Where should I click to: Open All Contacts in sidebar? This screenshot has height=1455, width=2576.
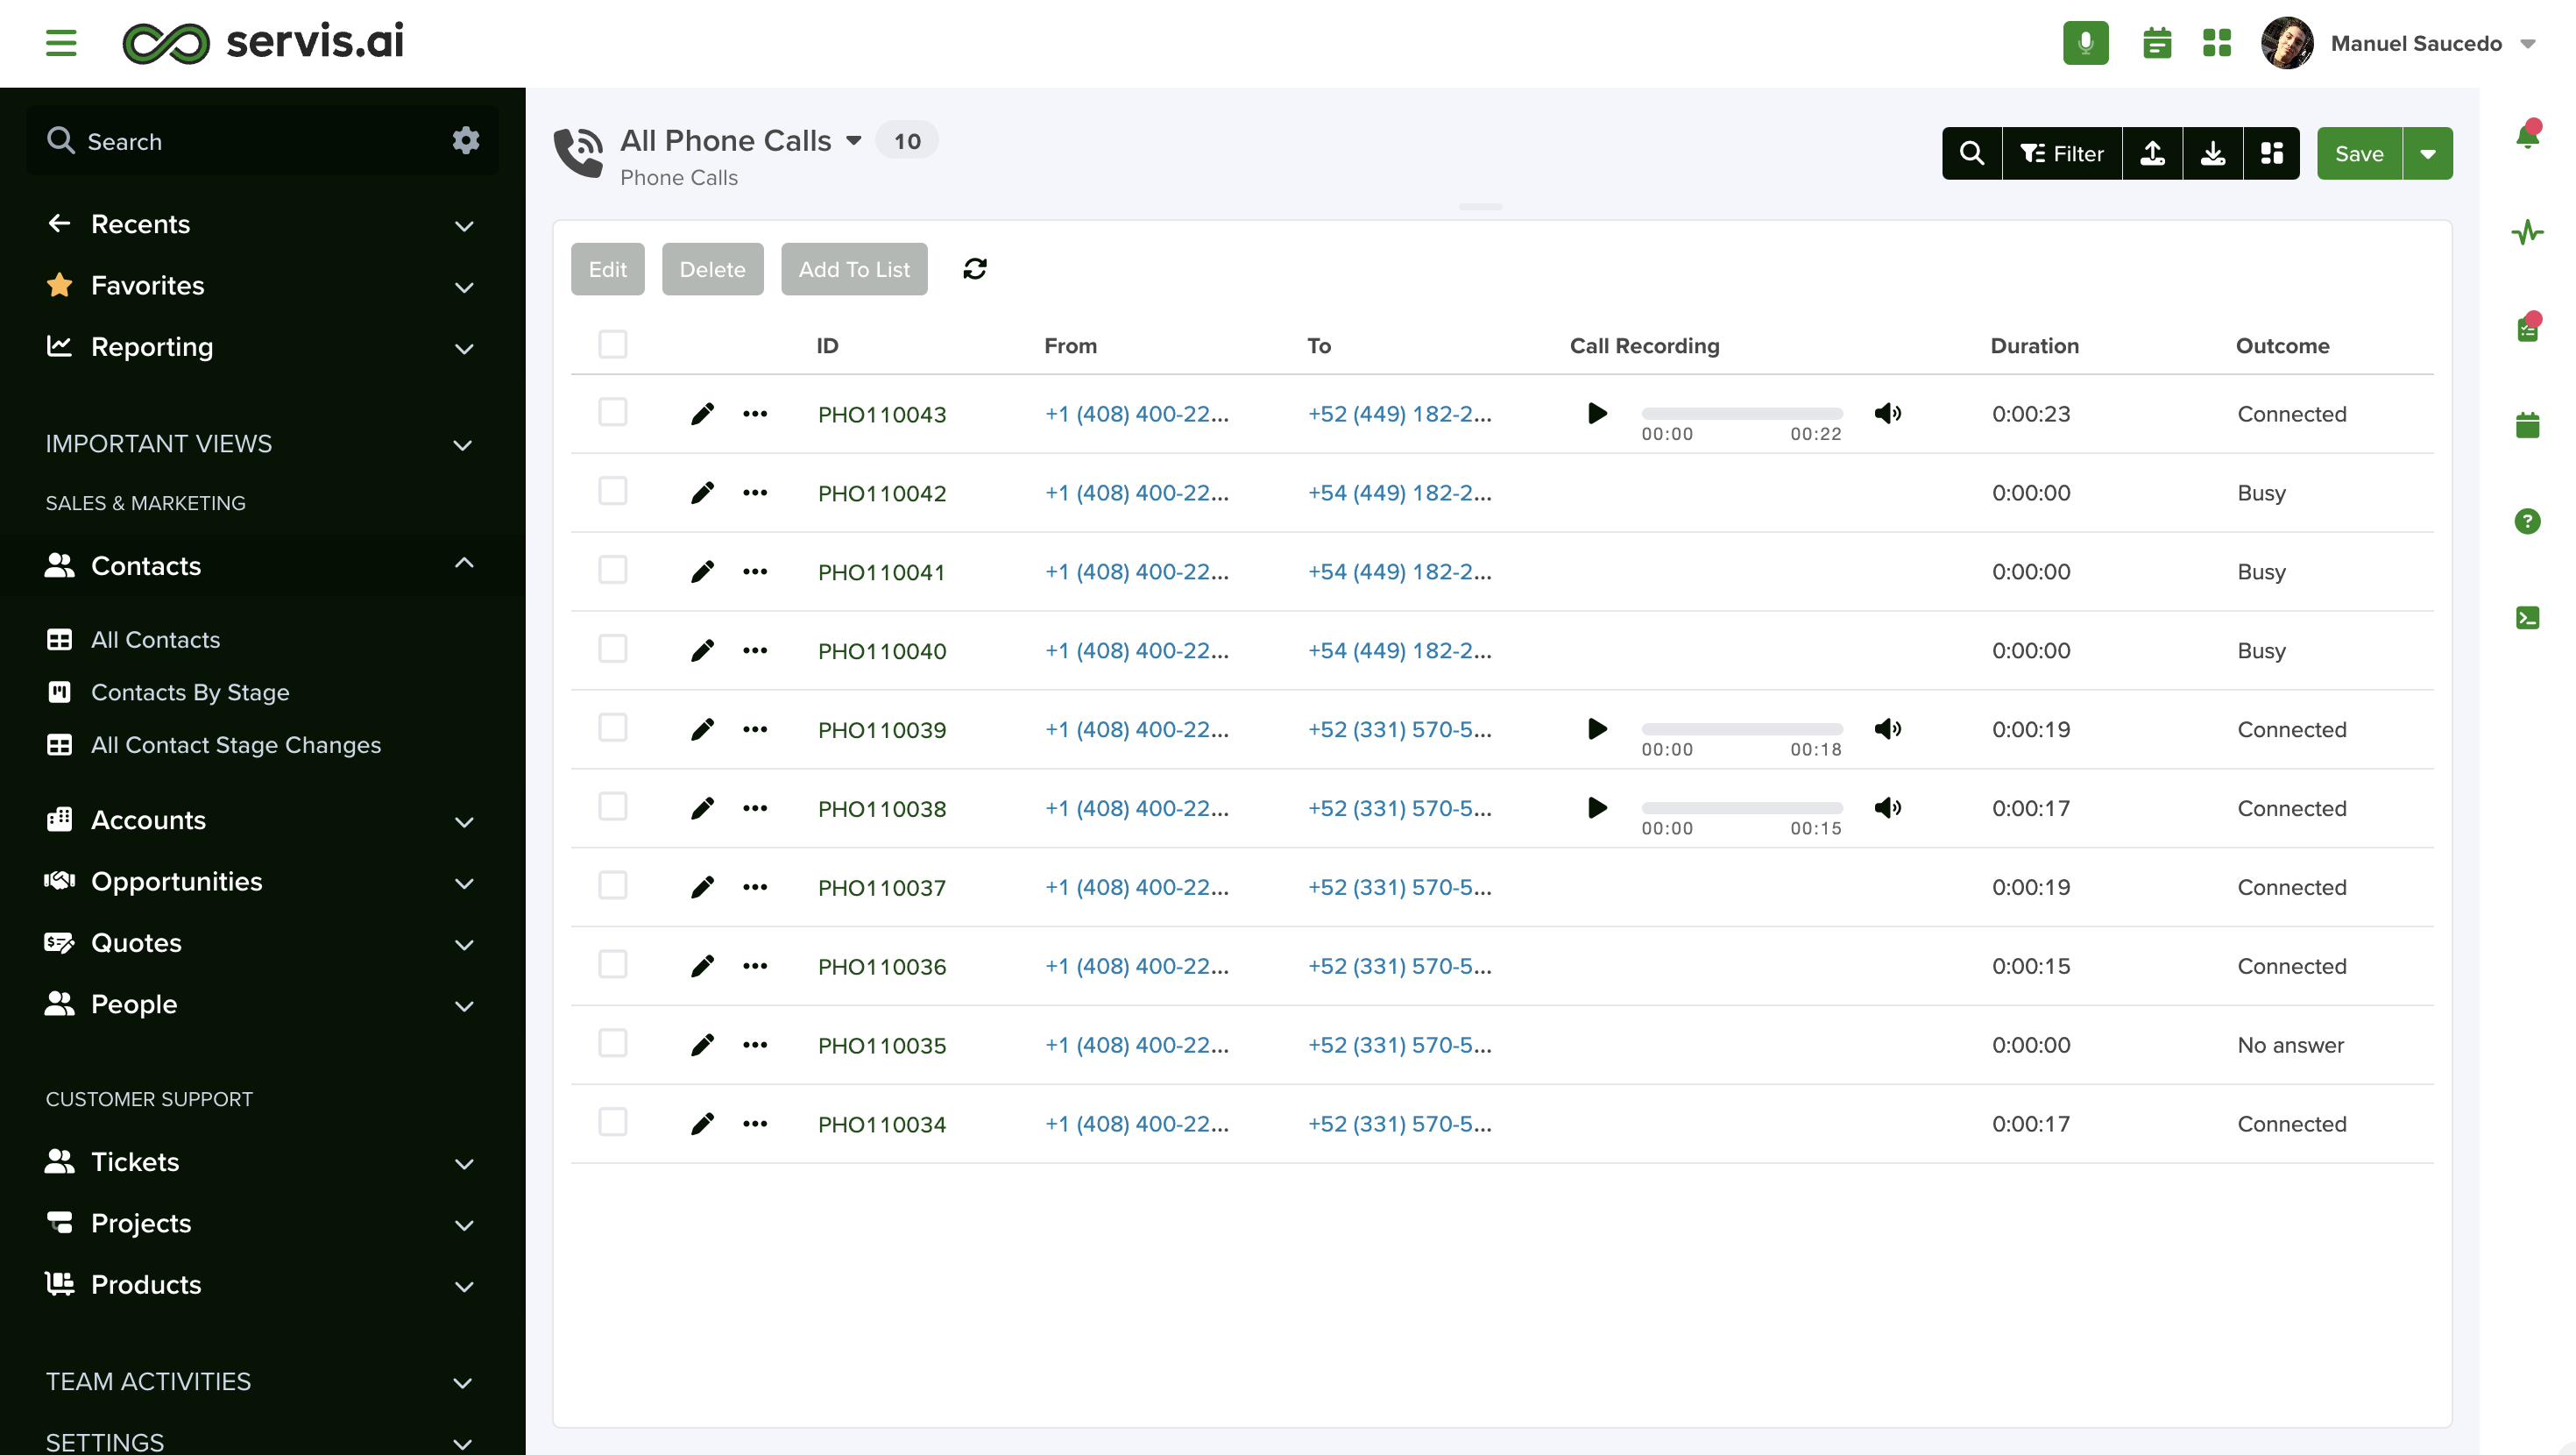pyautogui.click(x=155, y=640)
